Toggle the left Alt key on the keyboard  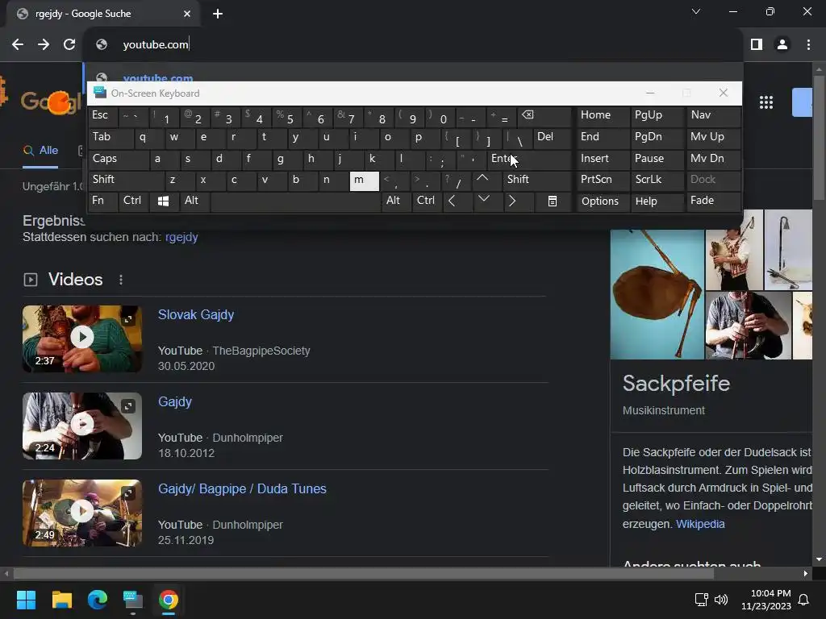(194, 201)
